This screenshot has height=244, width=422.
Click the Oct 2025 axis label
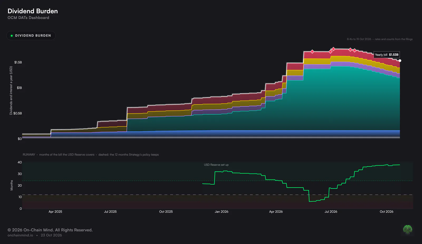(166, 212)
